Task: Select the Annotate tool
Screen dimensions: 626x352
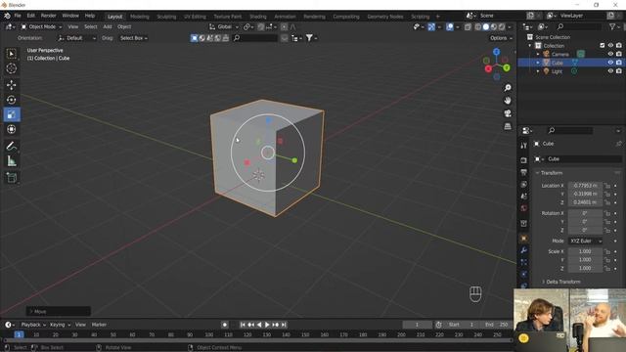Action: (x=12, y=146)
